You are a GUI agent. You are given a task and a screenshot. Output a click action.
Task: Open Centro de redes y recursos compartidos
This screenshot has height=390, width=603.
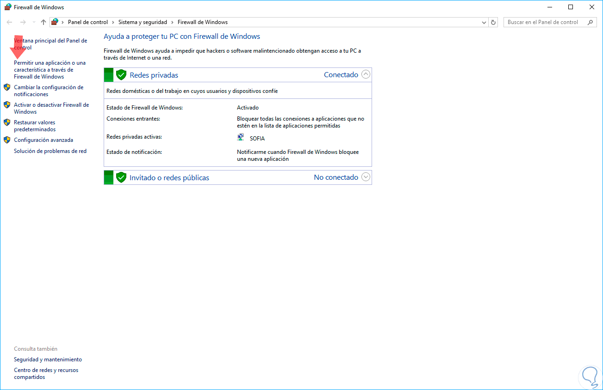pos(46,373)
